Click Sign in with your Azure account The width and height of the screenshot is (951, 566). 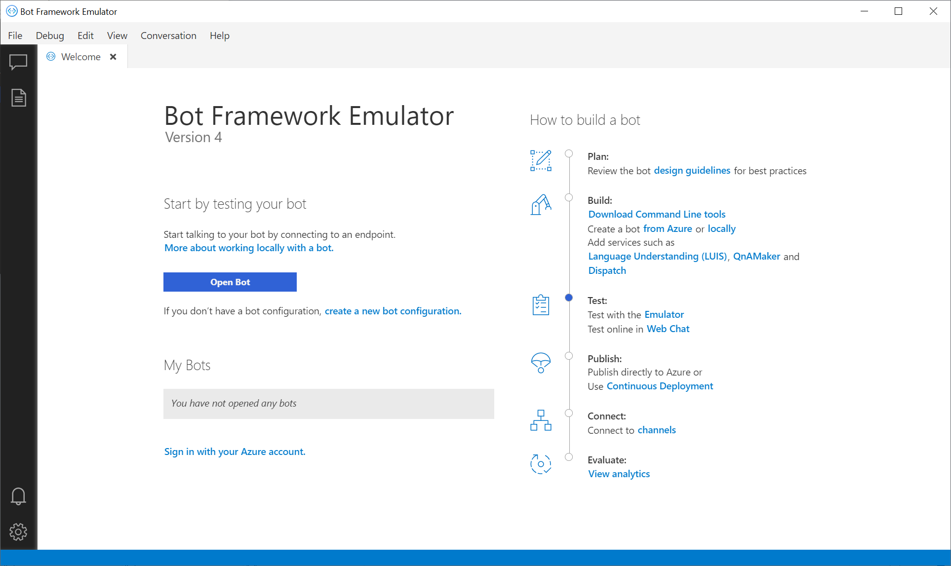[x=234, y=452]
